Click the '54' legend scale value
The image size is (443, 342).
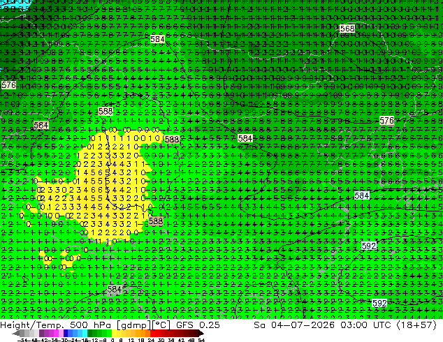[201, 340]
